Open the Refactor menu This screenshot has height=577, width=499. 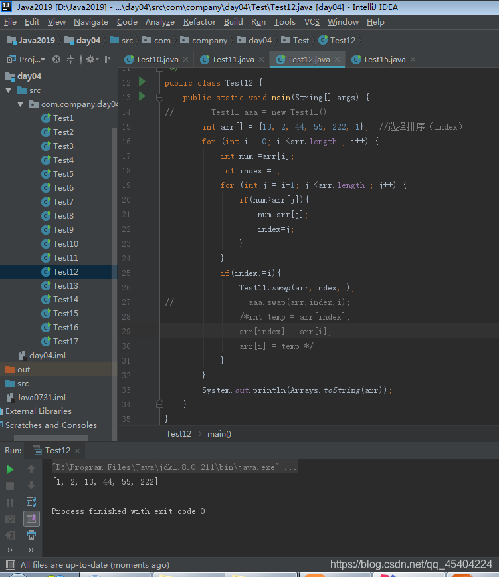200,22
